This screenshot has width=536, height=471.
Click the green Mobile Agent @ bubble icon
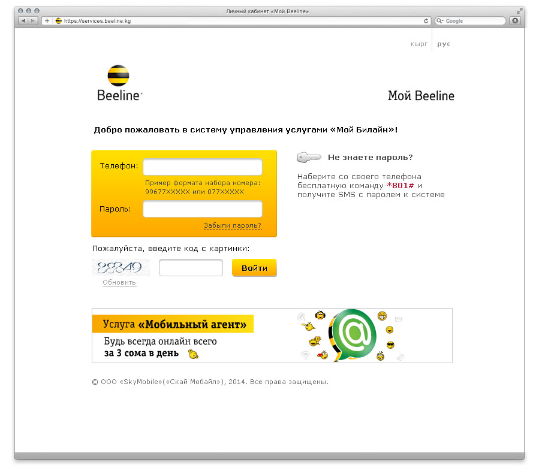coord(353,334)
